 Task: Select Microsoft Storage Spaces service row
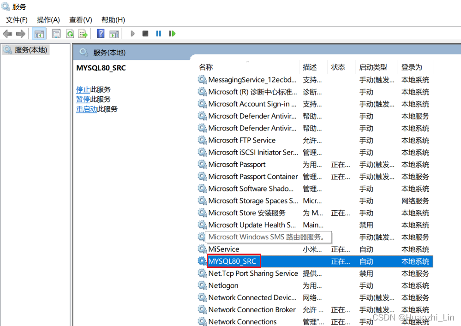coord(315,201)
